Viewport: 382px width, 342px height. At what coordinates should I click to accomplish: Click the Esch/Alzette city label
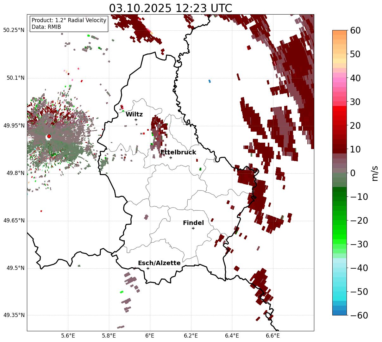click(x=159, y=263)
